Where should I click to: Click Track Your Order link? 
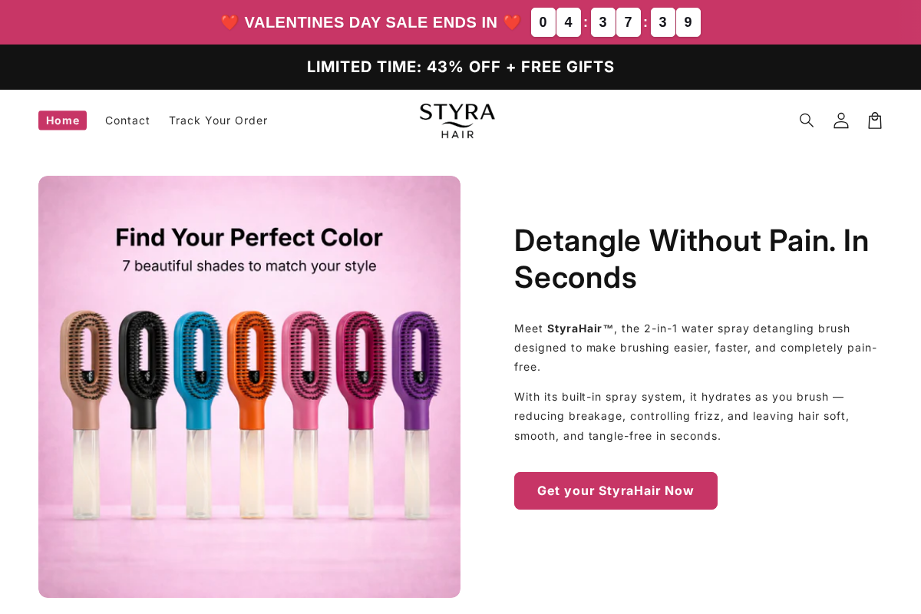tap(218, 120)
